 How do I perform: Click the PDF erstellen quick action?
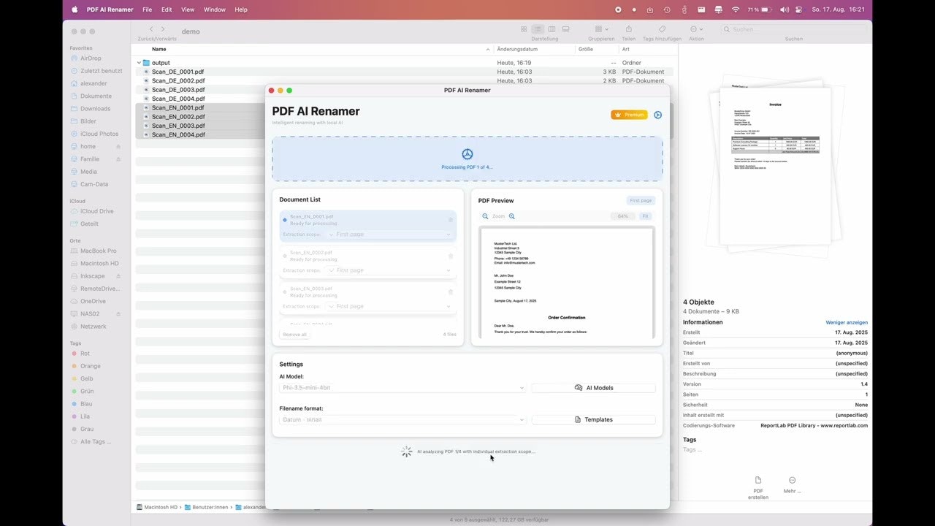(x=758, y=487)
